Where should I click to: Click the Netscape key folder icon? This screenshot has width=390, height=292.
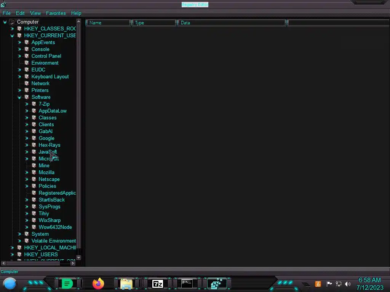click(34, 179)
